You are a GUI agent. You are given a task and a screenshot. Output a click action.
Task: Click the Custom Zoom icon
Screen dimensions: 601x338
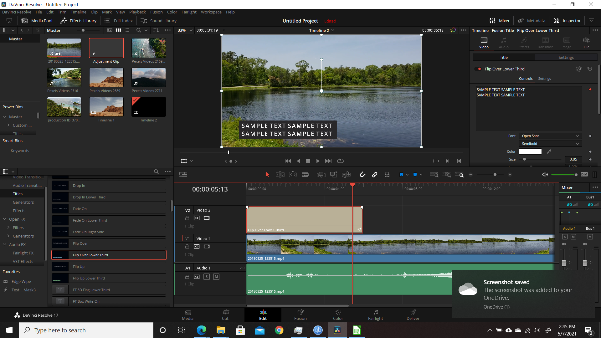tap(459, 175)
